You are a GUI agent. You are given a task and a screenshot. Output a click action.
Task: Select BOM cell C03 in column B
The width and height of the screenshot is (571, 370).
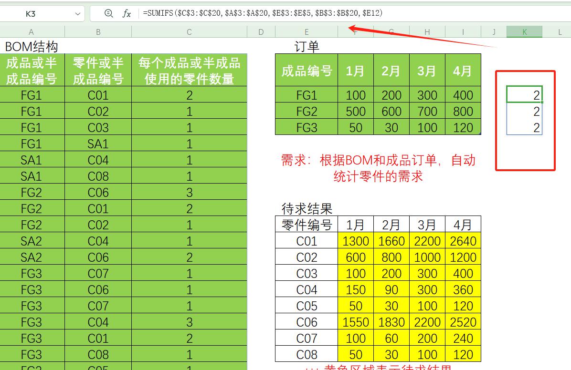point(98,127)
